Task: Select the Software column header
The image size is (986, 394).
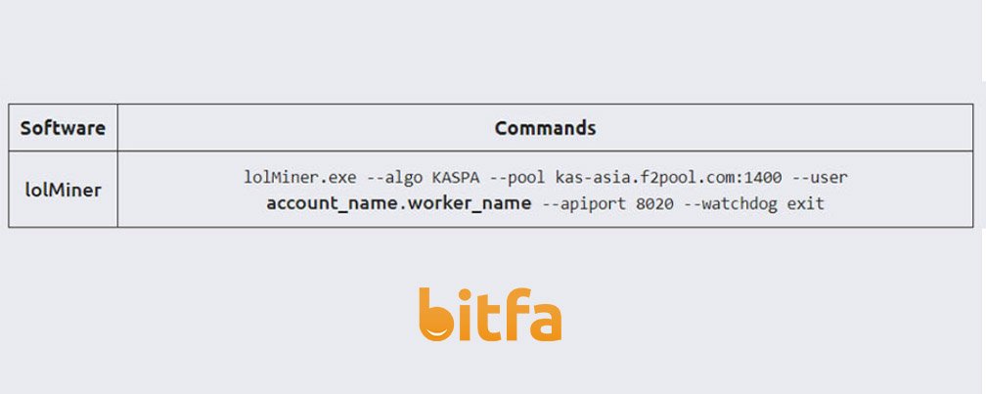Action: point(63,127)
